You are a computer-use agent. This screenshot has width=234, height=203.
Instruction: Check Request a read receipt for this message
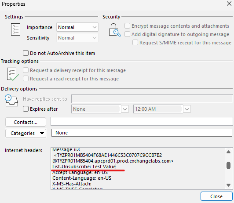click(26, 79)
